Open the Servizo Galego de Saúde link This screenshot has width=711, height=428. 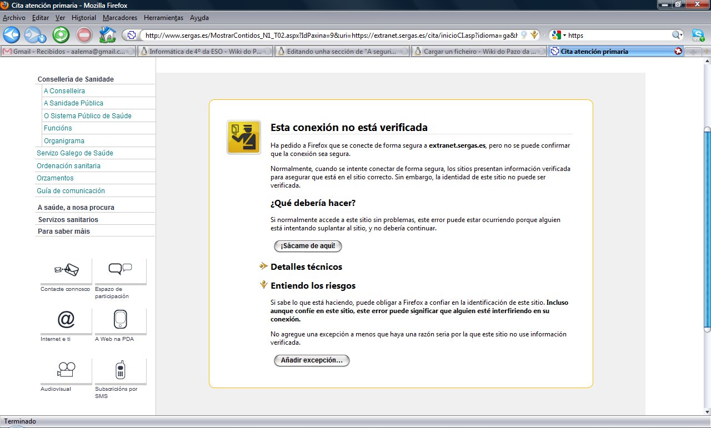(75, 153)
